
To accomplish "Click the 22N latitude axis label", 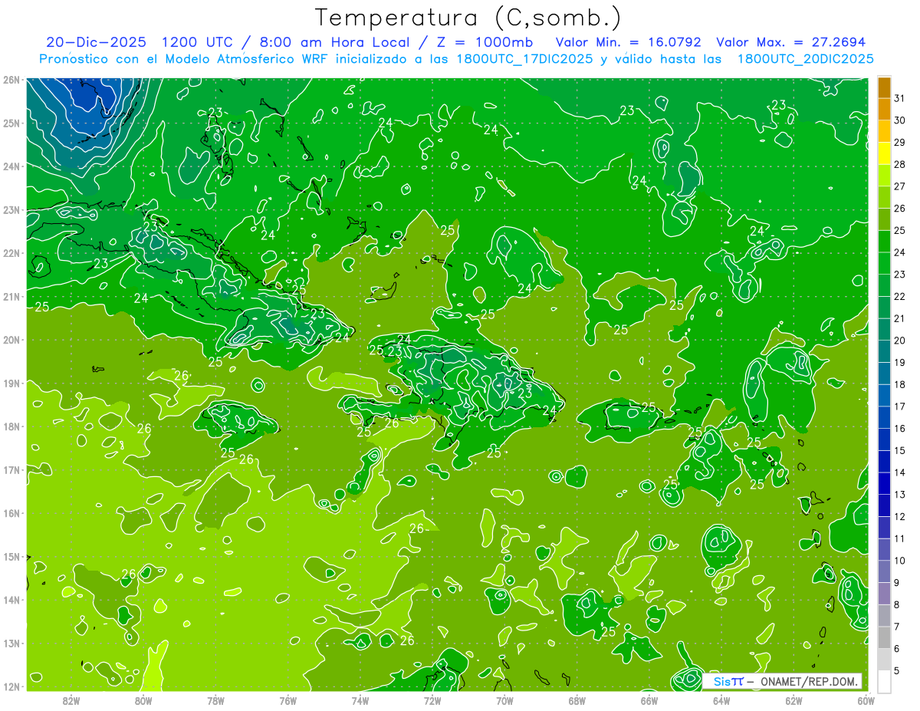I will (x=11, y=253).
